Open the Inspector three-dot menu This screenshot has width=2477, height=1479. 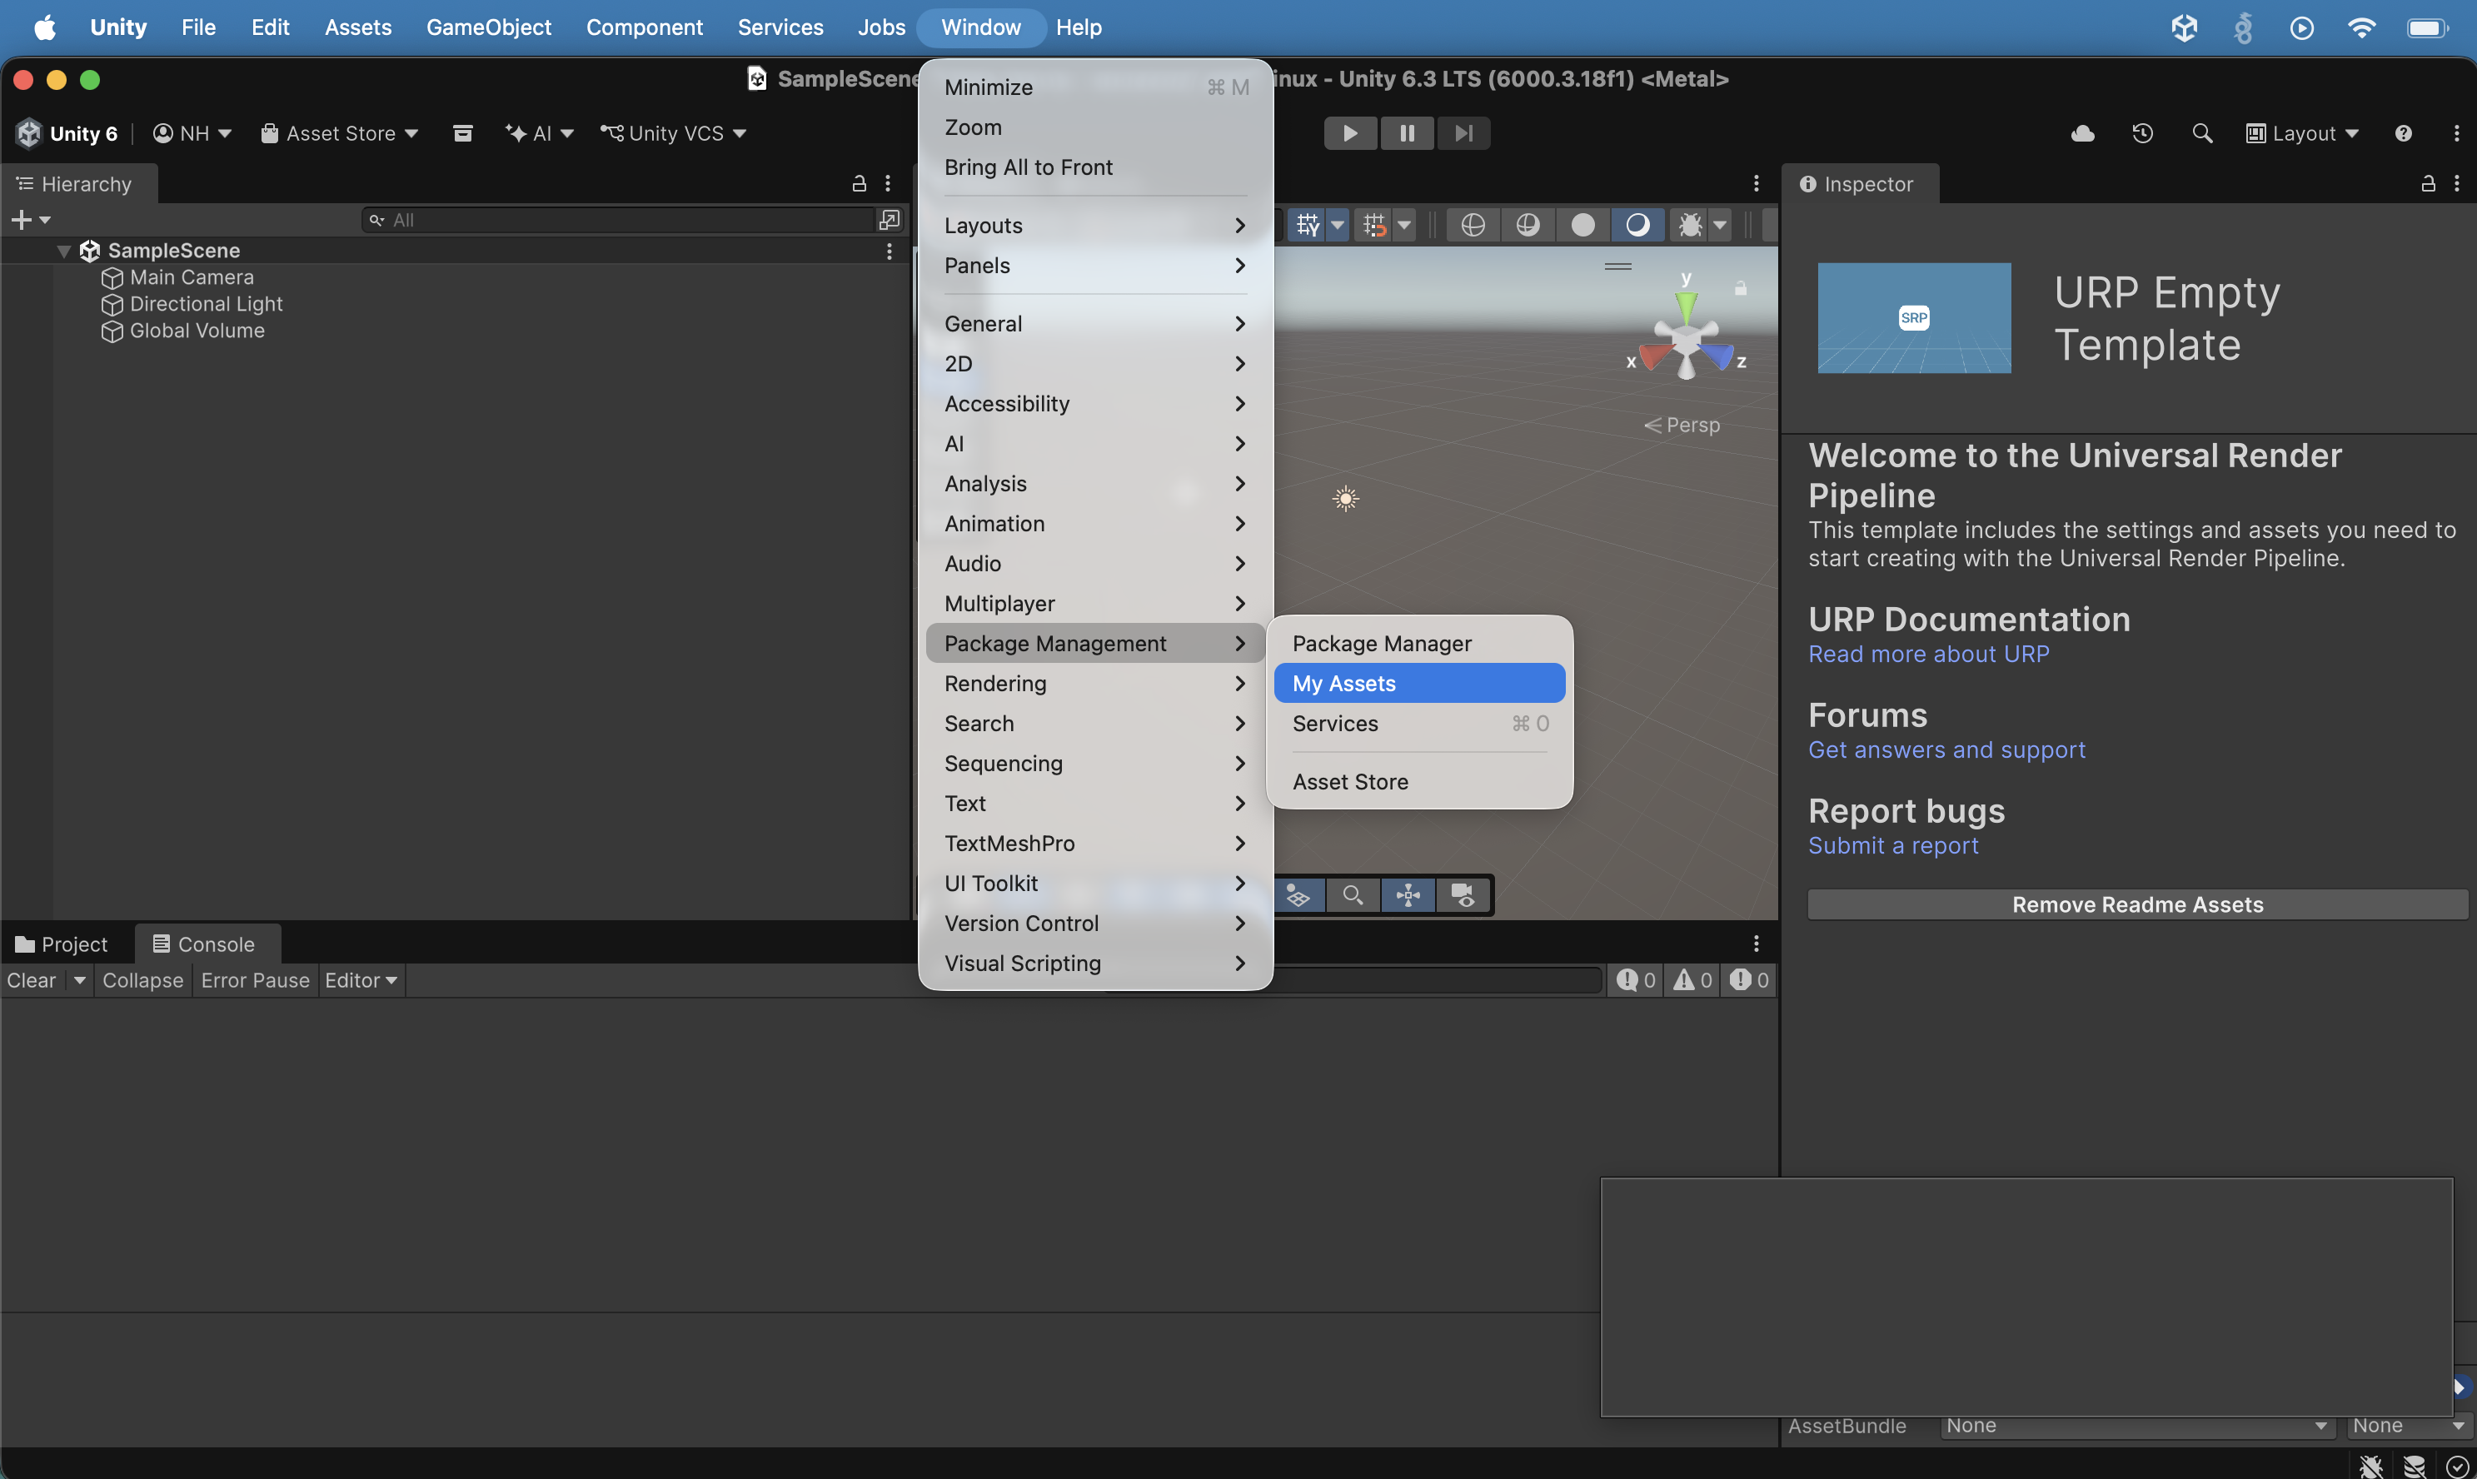(x=2456, y=183)
